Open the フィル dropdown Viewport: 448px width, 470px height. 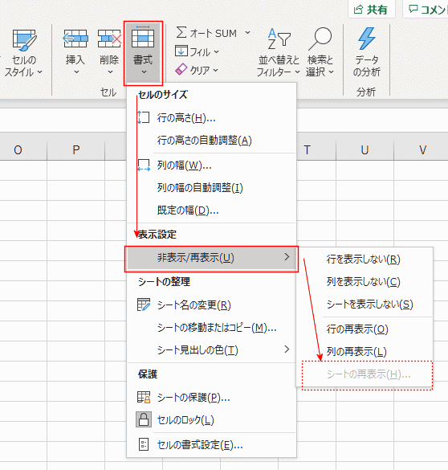[x=197, y=52]
